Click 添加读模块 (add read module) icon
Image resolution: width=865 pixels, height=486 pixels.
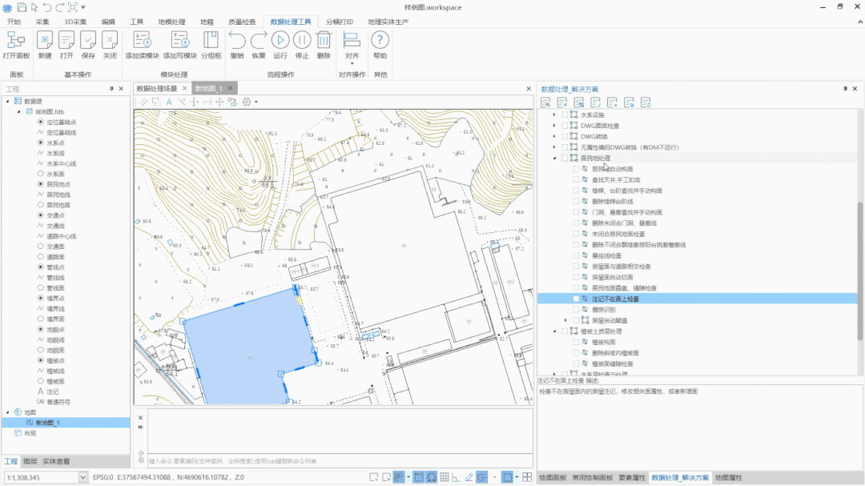pyautogui.click(x=143, y=40)
